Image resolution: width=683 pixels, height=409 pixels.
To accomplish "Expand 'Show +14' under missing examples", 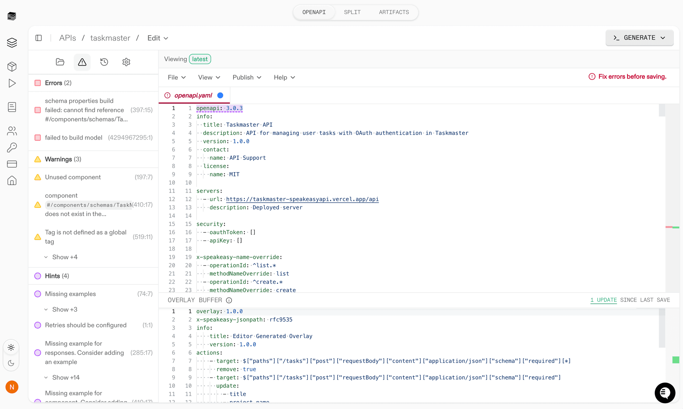I will (66, 377).
